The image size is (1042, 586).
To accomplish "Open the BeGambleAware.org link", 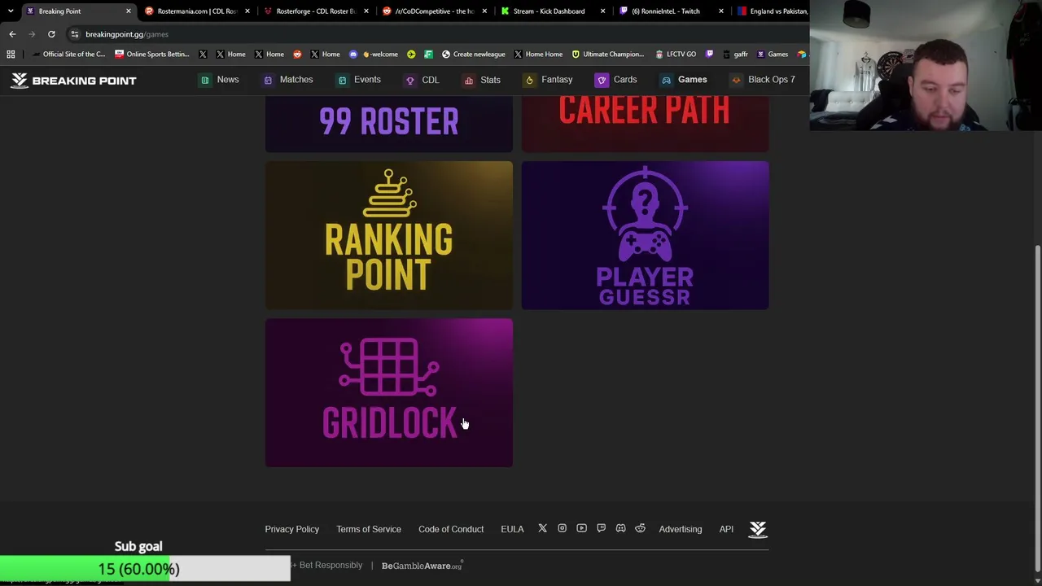I will pyautogui.click(x=422, y=566).
